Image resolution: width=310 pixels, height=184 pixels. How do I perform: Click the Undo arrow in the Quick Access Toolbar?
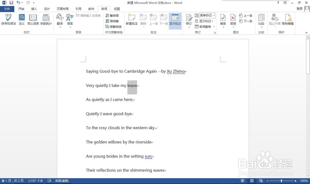pyautogui.click(x=18, y=2)
